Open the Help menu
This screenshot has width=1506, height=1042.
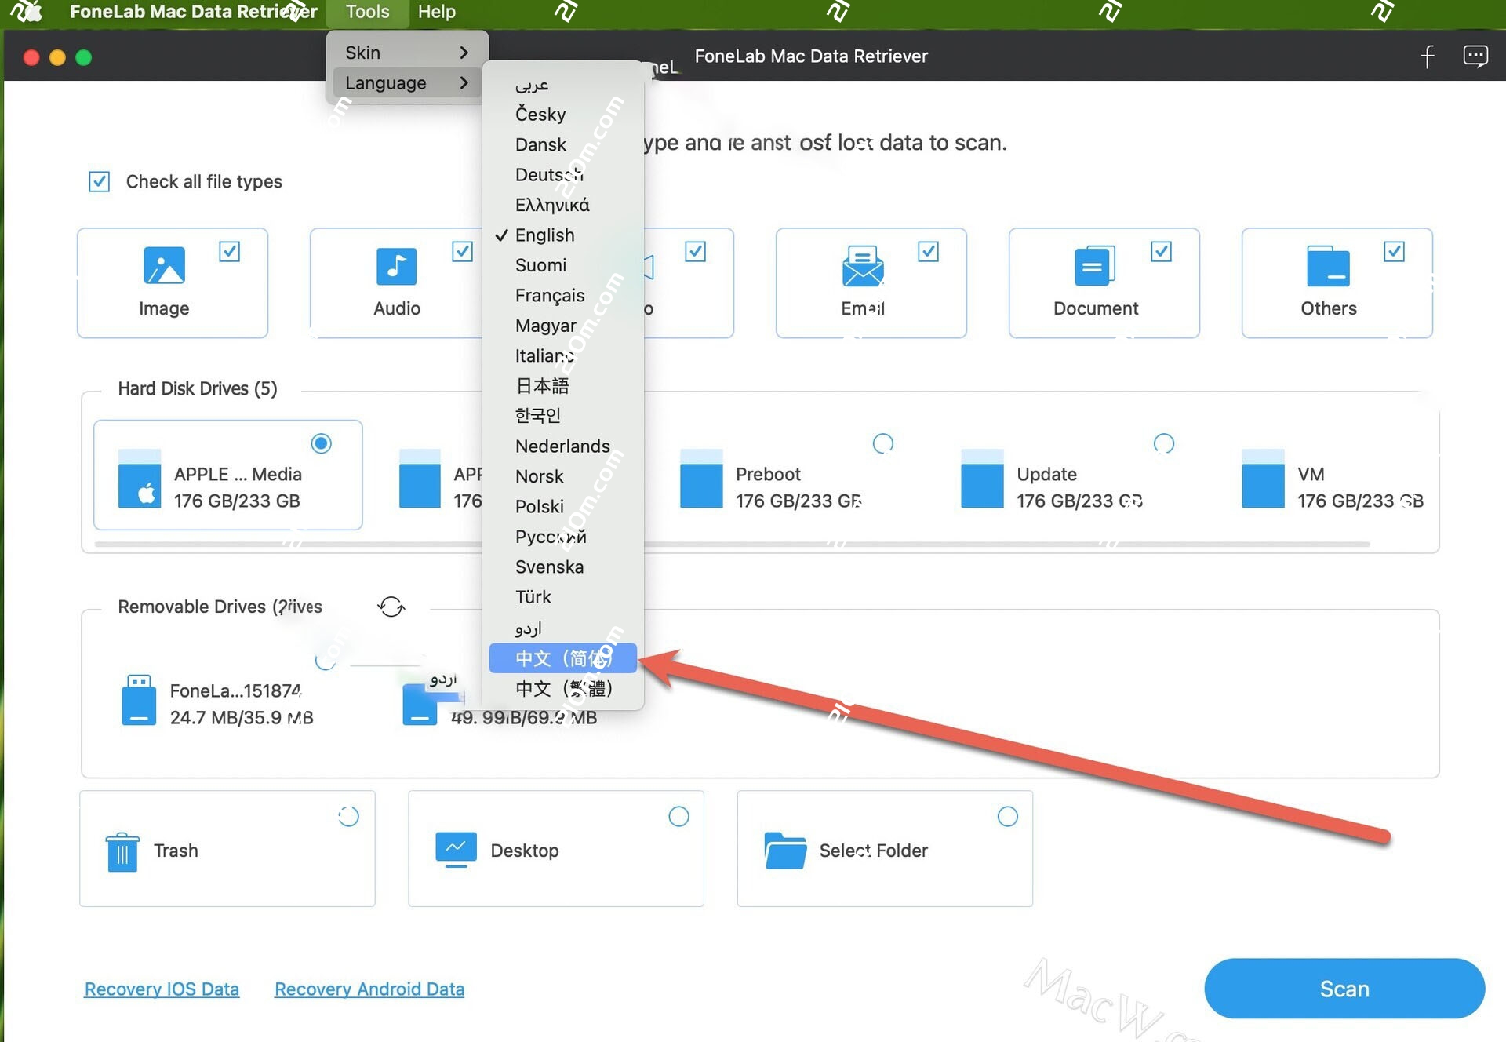pyautogui.click(x=436, y=12)
